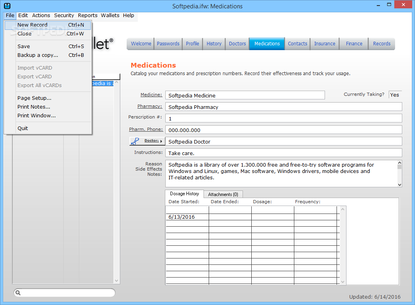Screen dimensions: 415x305
Task: Select Backup a copy... menu entry
Action: tap(48, 55)
